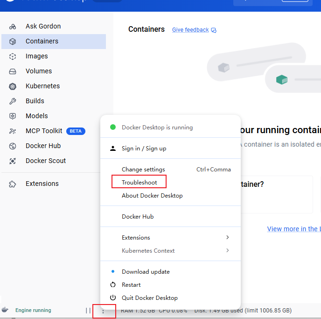
Task: Click the Ask Gordon sidebar icon
Action: pos(13,27)
